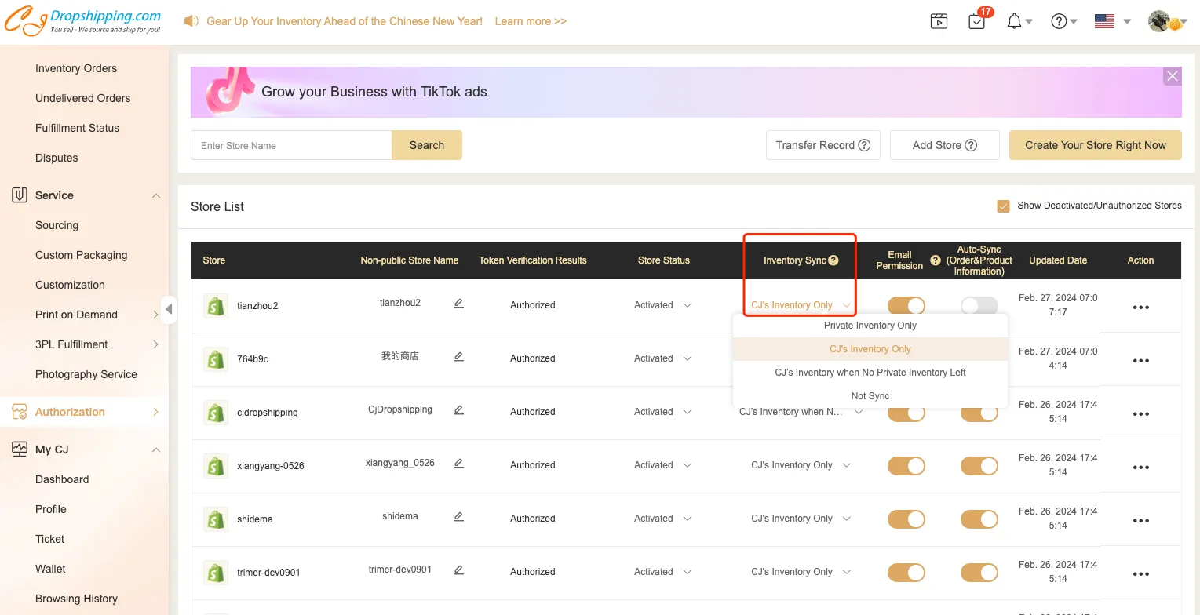Open the video tutorial icon in header
Screen dimensions: 1200x615
(x=939, y=21)
